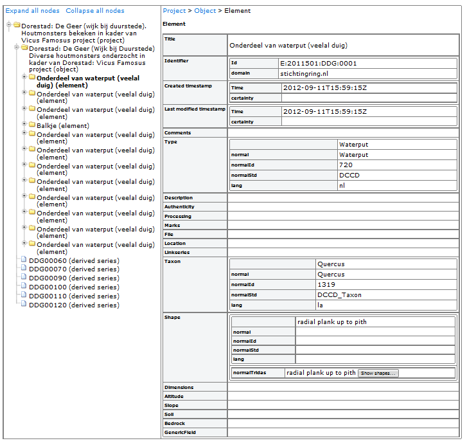Click the document icon for DDG00100 derived series

pos(24,286)
